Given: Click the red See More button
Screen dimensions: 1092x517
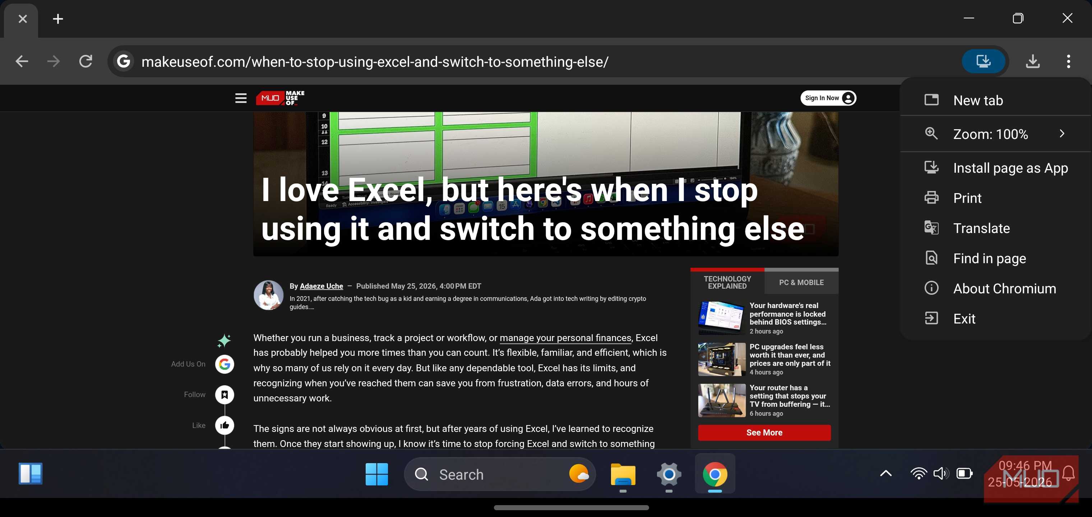Looking at the screenshot, I should coord(764,432).
